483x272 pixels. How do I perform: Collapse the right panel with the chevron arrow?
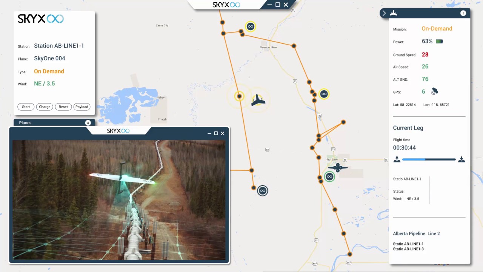384,13
